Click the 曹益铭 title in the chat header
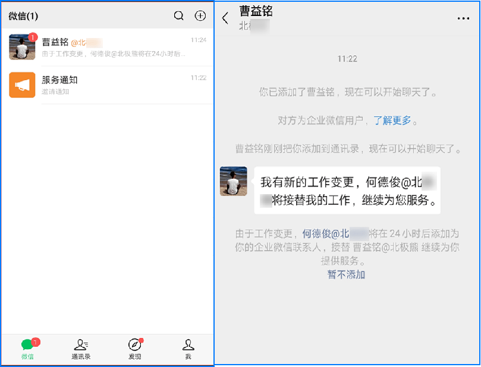Screen dimensions: 481x367 256,11
